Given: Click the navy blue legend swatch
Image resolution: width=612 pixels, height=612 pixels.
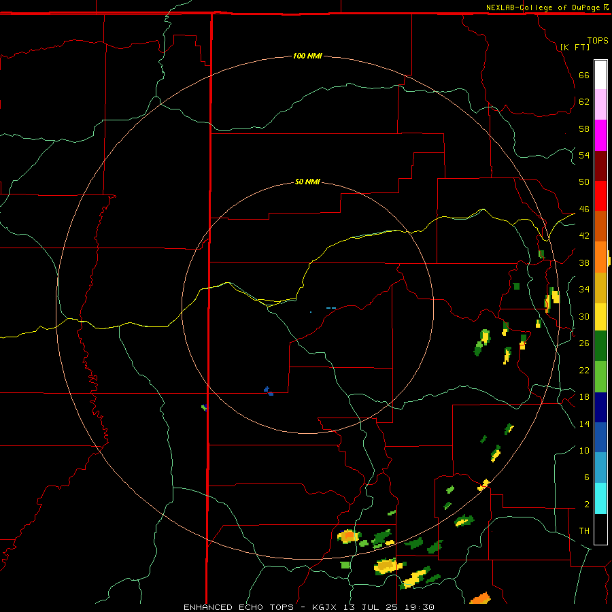Looking at the screenshot, I should pos(600,407).
